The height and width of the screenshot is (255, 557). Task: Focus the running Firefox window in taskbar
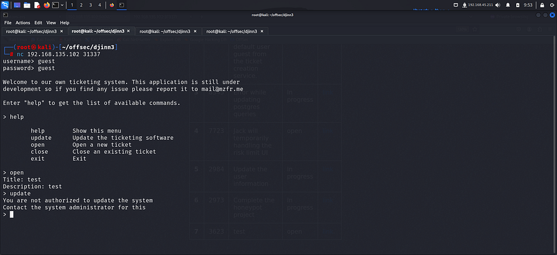pos(112,5)
